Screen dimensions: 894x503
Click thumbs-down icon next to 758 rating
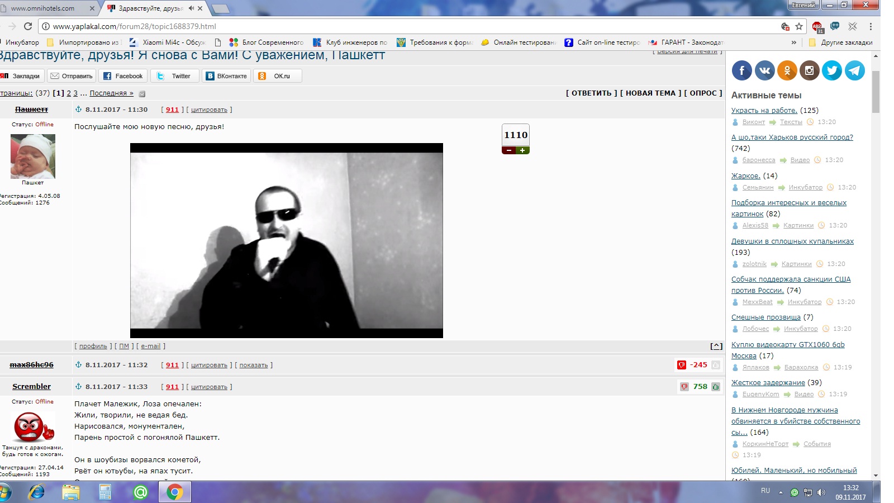[684, 387]
